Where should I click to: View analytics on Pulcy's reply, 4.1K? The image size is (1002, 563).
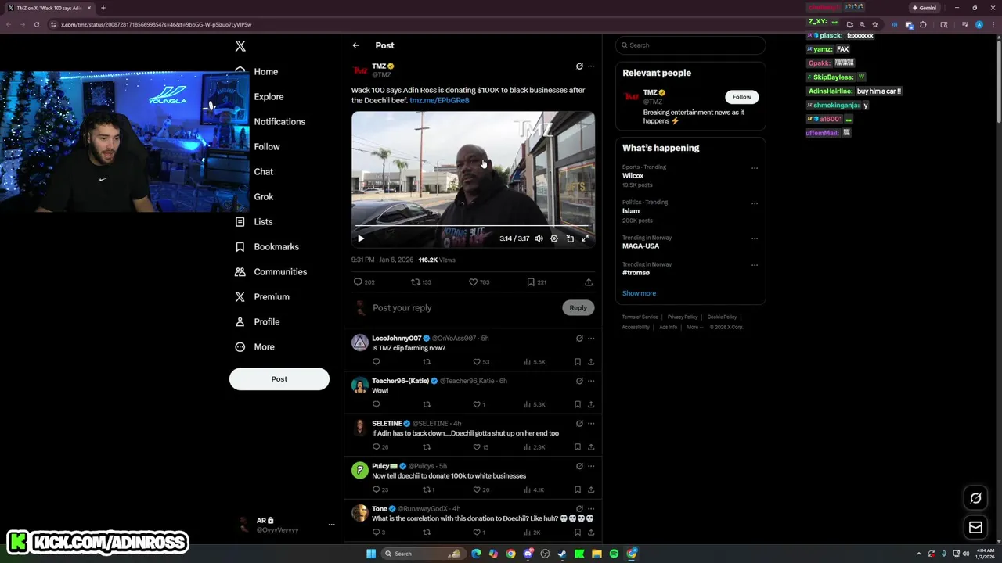[534, 489]
